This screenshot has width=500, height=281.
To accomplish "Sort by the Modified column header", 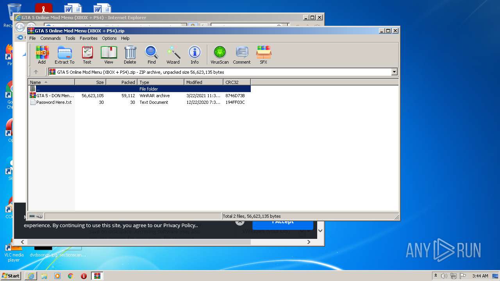I will [x=204, y=82].
